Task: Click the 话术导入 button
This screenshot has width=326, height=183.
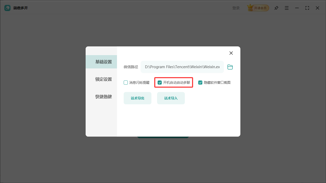Action: coord(171,98)
